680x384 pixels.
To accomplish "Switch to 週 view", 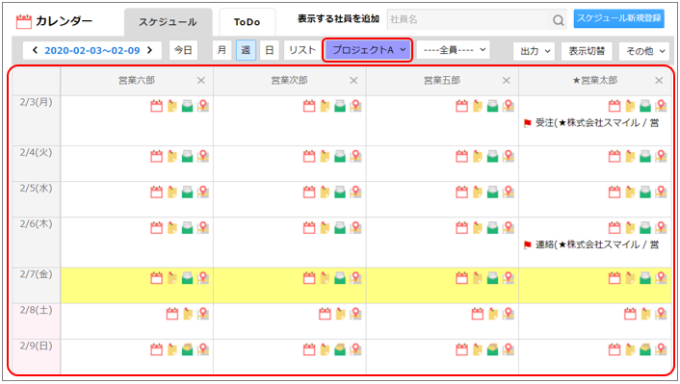I will 246,50.
